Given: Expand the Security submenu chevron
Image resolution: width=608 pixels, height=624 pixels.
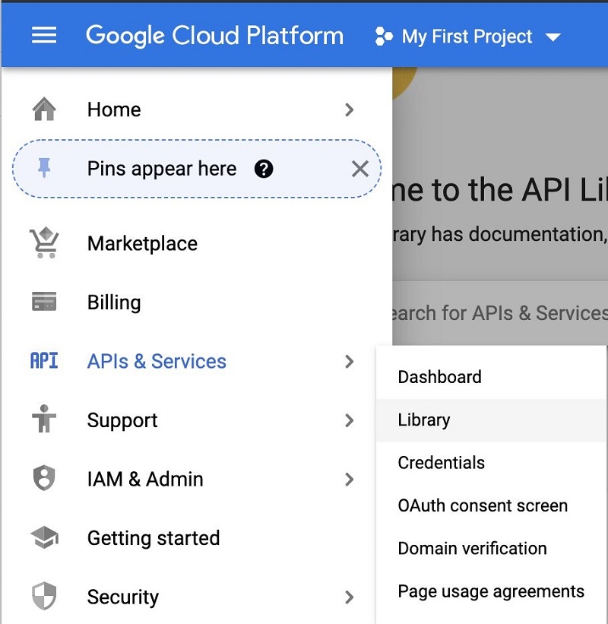Looking at the screenshot, I should coord(349,597).
